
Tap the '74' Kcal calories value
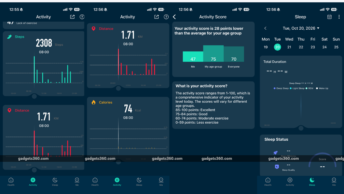[128, 109]
